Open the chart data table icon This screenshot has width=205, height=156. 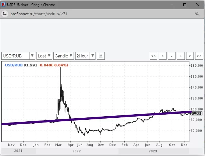[x=101, y=56]
